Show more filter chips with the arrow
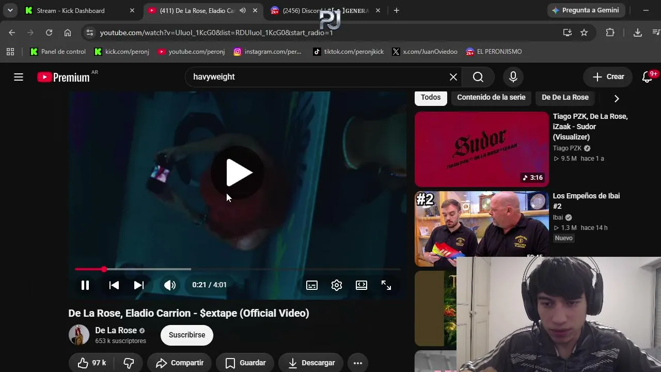Viewport: 661px width, 372px height. [x=617, y=98]
